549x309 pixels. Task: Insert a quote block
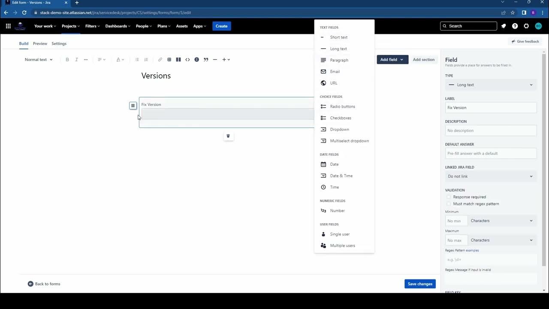point(206,60)
